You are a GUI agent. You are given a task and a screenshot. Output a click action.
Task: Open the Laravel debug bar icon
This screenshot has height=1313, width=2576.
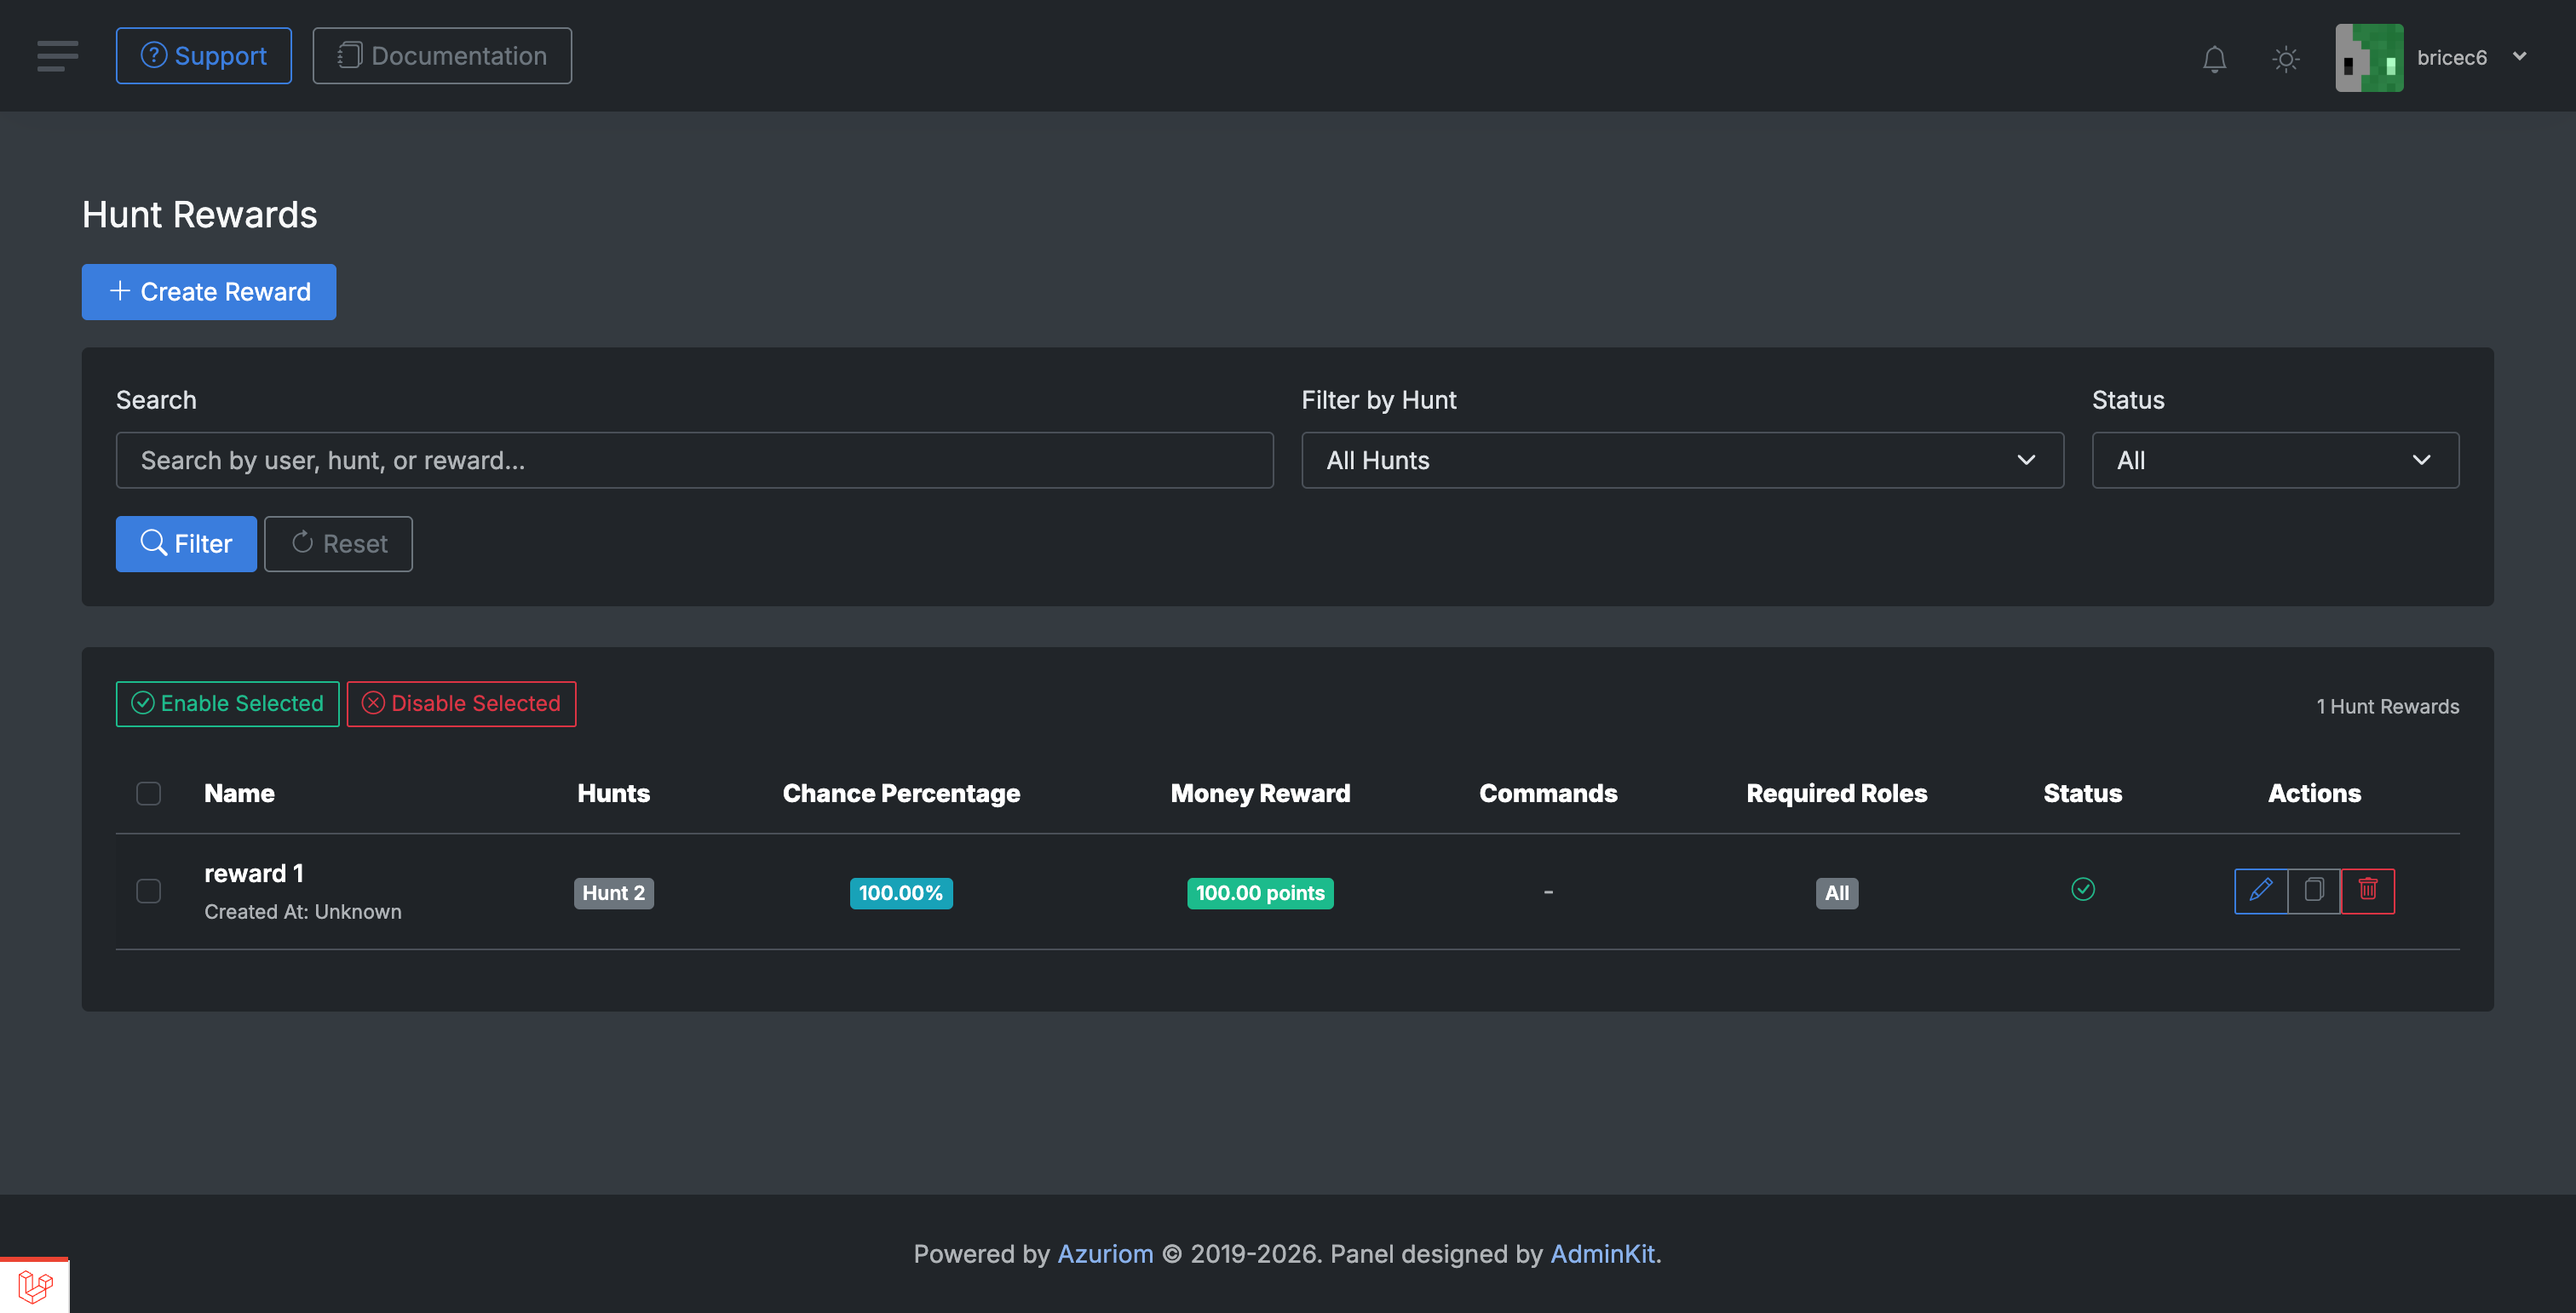[x=34, y=1286]
